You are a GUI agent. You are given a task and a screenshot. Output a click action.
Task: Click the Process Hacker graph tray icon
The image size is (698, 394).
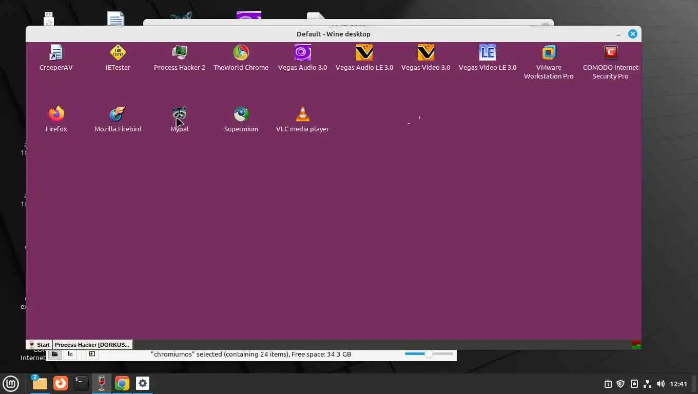coord(636,345)
